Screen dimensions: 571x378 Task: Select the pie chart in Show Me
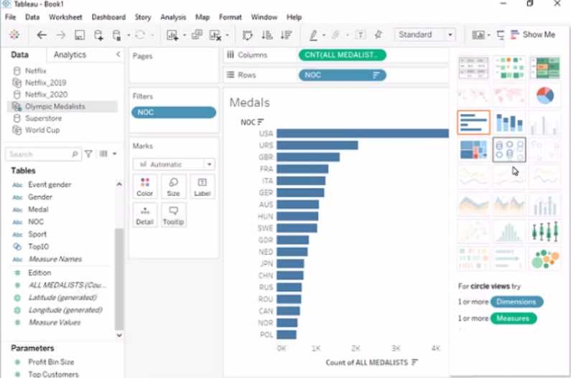coord(544,95)
